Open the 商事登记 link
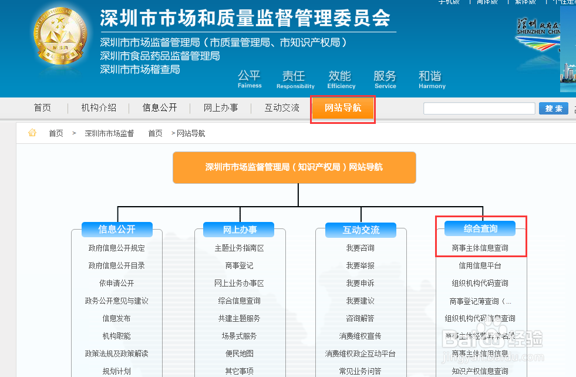 pos(239,265)
